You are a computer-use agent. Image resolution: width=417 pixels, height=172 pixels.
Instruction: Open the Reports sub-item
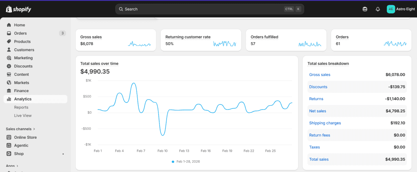click(21, 107)
